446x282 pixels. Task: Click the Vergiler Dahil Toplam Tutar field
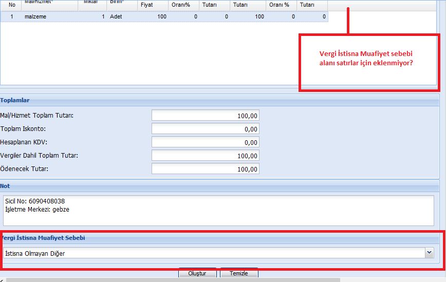(206, 156)
